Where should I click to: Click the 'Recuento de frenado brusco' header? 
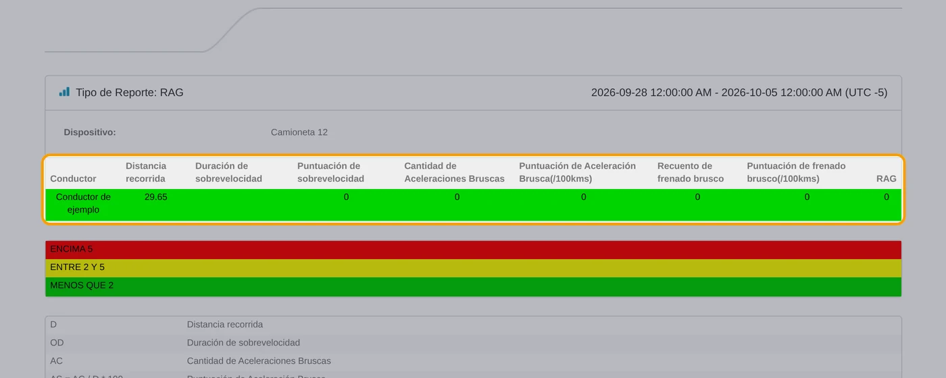[691, 172]
